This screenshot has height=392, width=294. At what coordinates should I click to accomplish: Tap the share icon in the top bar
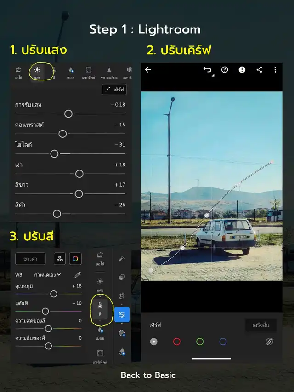259,70
